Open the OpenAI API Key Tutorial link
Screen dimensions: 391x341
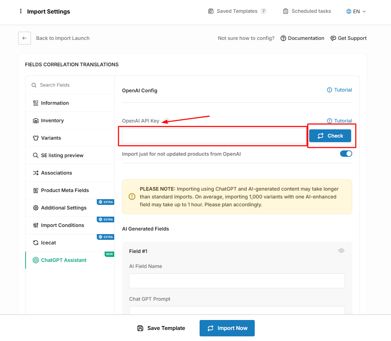coord(339,121)
